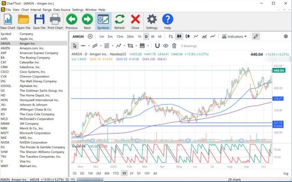Select the hollow candlestick chart style
The width and height of the screenshot is (292, 182).
(x=188, y=36)
